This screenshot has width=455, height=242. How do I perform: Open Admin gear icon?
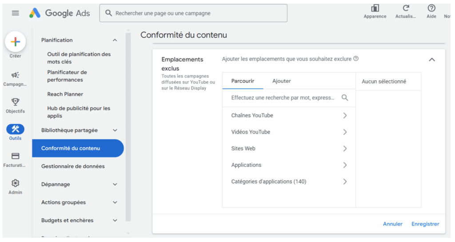(x=16, y=183)
